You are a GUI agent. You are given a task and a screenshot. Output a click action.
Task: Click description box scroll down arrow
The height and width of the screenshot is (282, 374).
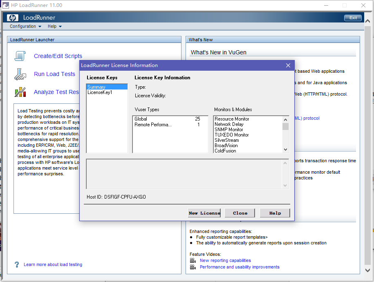pos(285,186)
